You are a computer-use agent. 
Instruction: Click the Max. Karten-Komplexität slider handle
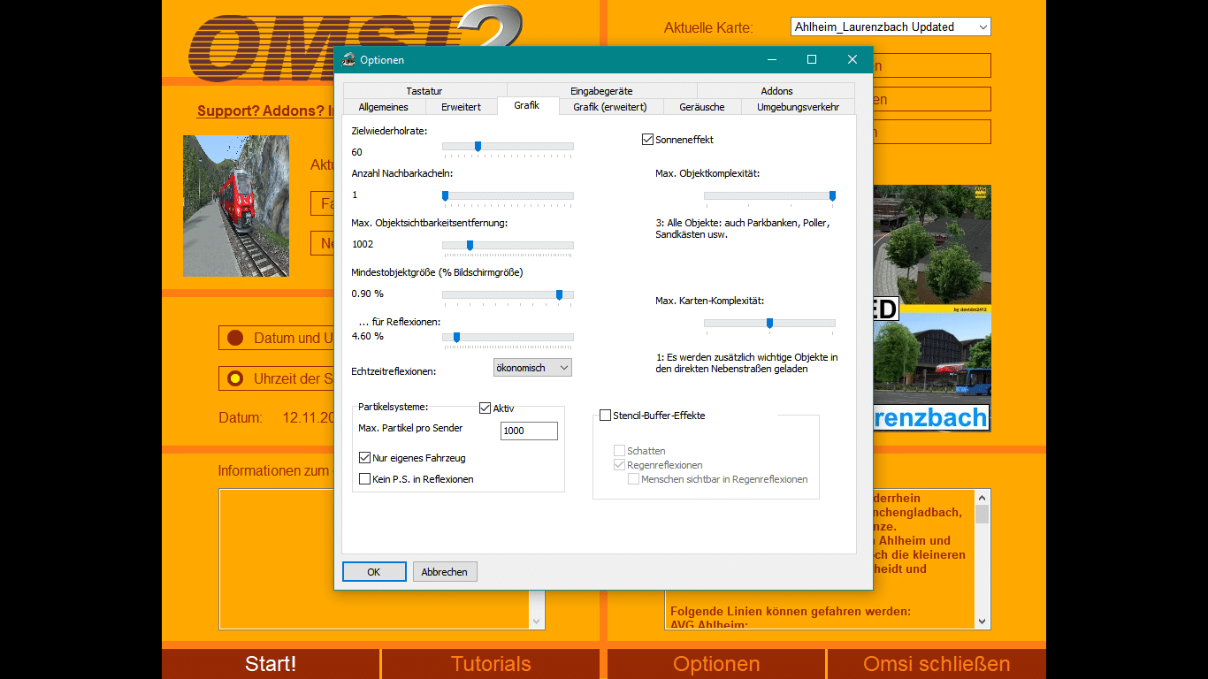(769, 324)
